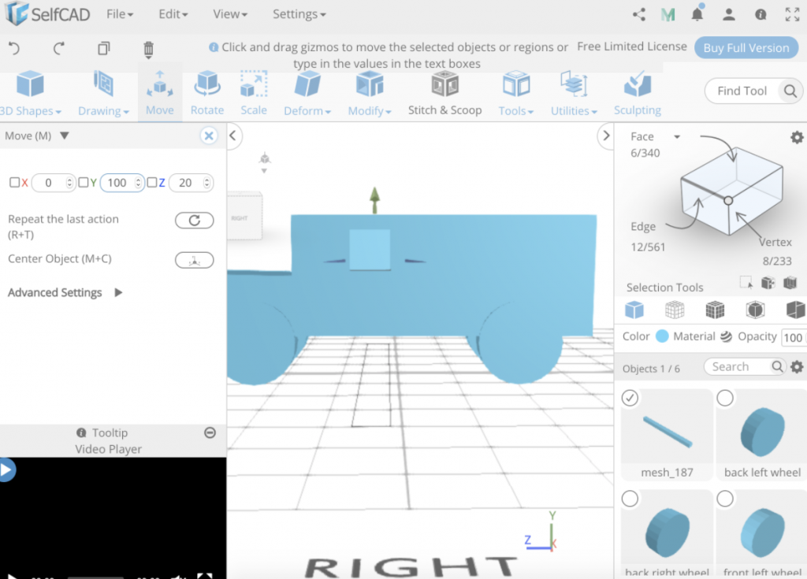Screen dimensions: 807x579
Task: Click the delete trash icon in the toolbar
Action: [x=148, y=48]
